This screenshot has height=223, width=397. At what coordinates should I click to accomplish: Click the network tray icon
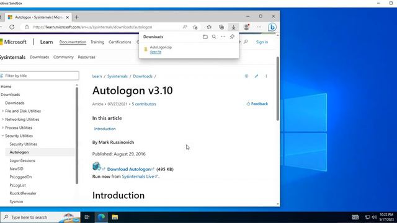pos(368,217)
